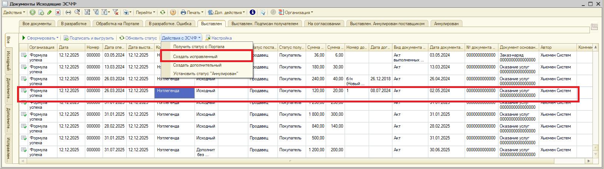The image size is (604, 169).
Task: Choose Создать исправленный from the menu
Action: (x=195, y=57)
